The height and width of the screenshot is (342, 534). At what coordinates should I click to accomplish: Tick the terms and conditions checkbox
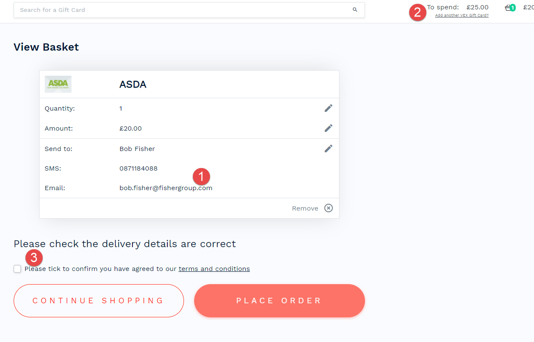(x=17, y=269)
